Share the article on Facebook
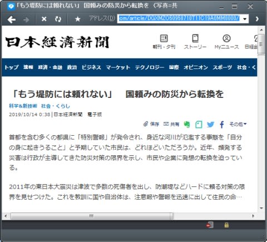 (222, 125)
